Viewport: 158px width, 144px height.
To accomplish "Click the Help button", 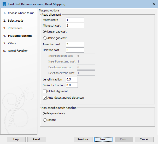I will [x=16, y=139].
